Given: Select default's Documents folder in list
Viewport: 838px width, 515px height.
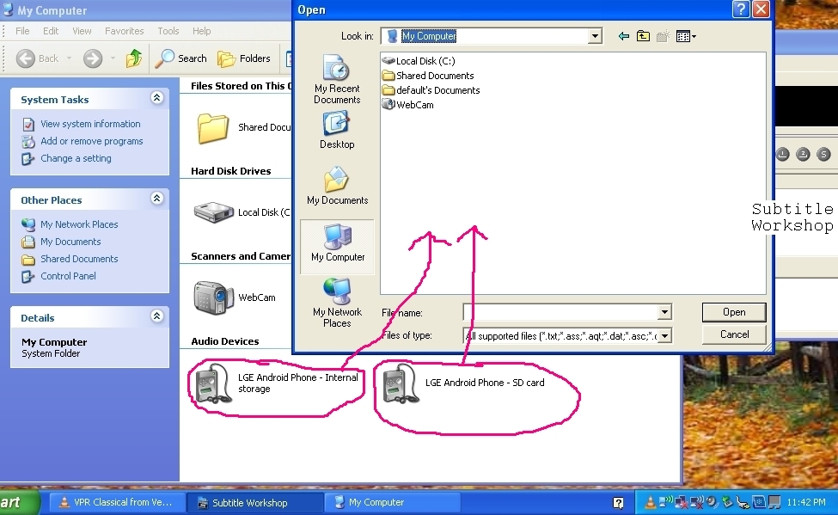Looking at the screenshot, I should 431,89.
